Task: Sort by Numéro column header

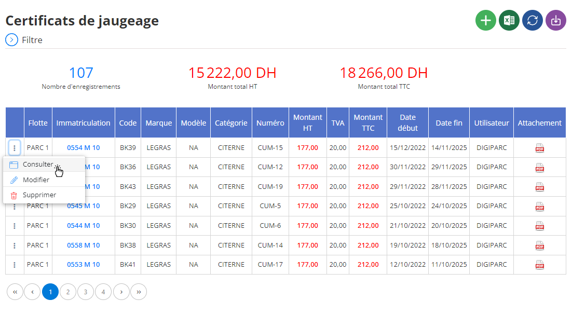Action: click(270, 123)
